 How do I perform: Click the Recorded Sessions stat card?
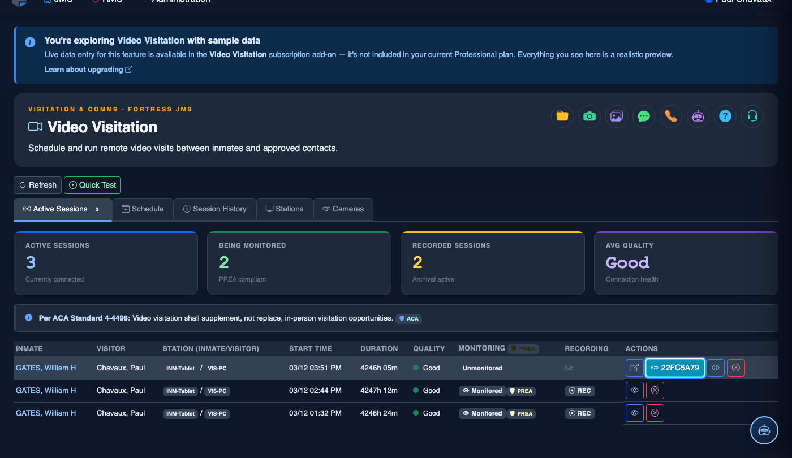click(493, 263)
